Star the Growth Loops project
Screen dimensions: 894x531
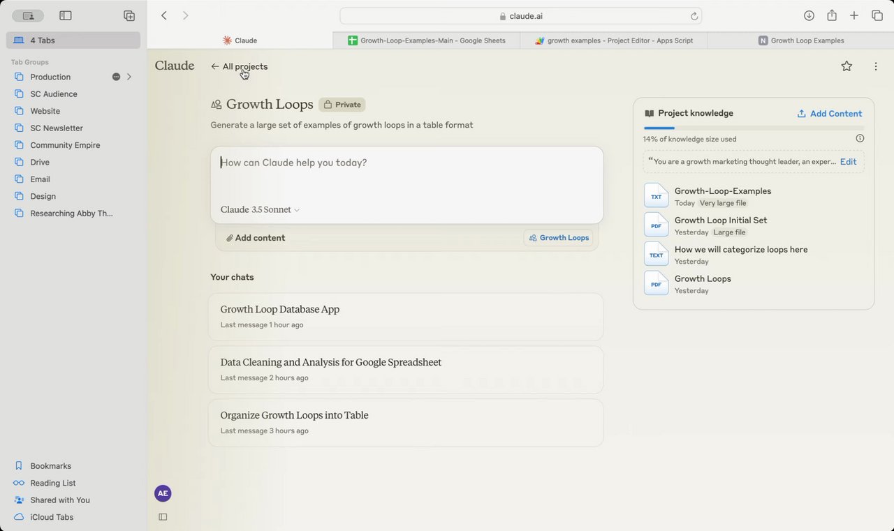(847, 66)
